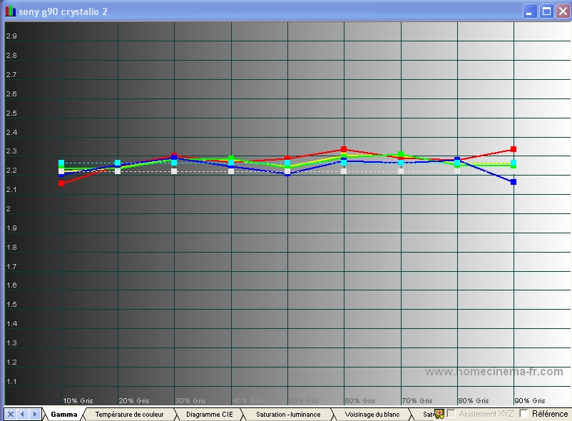Go to next tab with right arrow
This screenshot has width=572, height=421.
pos(35,414)
